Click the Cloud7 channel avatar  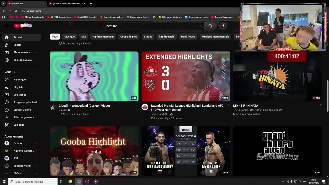tap(53, 107)
